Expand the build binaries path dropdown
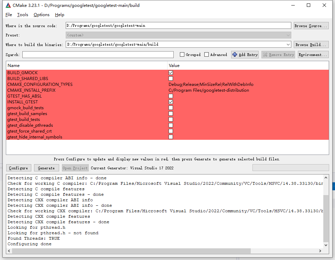Image resolution: width=335 pixels, height=260 pixels. (x=288, y=45)
